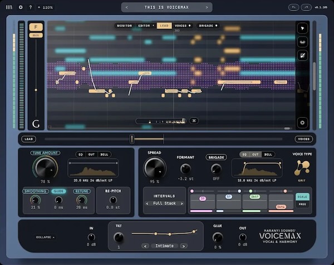Select the VOICES tab
The height and width of the screenshot is (265, 334).
[x=183, y=26]
